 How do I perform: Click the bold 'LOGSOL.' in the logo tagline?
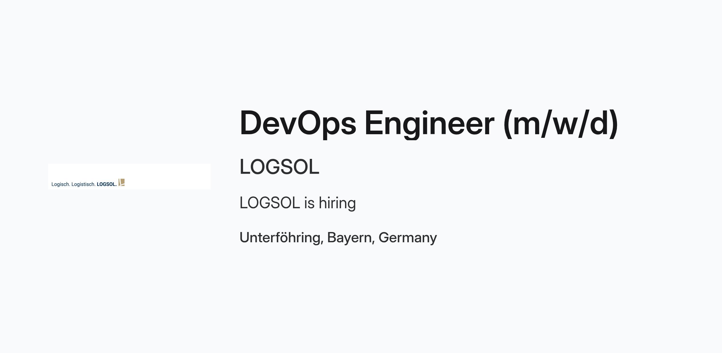tap(107, 184)
